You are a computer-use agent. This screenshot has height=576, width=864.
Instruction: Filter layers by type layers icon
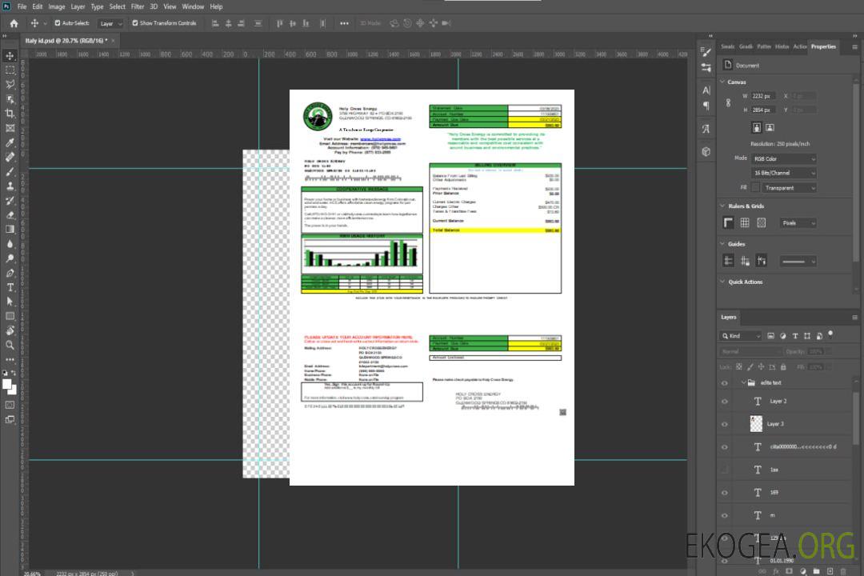pos(796,336)
